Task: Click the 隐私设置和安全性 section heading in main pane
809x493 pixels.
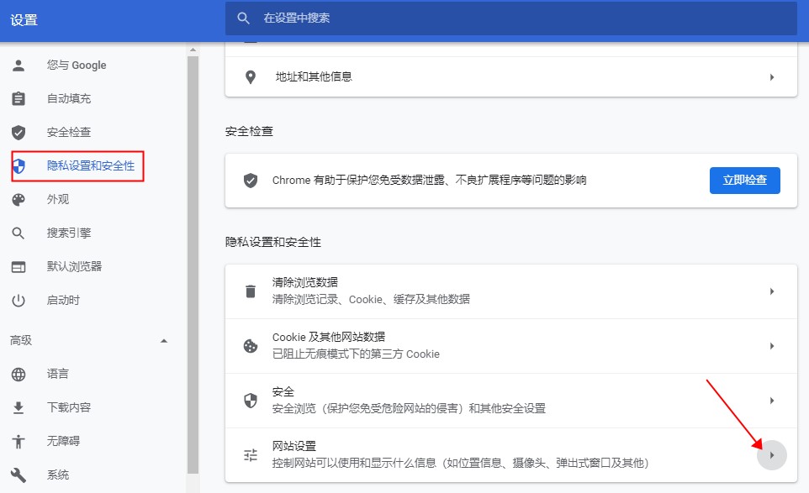Action: (x=273, y=242)
